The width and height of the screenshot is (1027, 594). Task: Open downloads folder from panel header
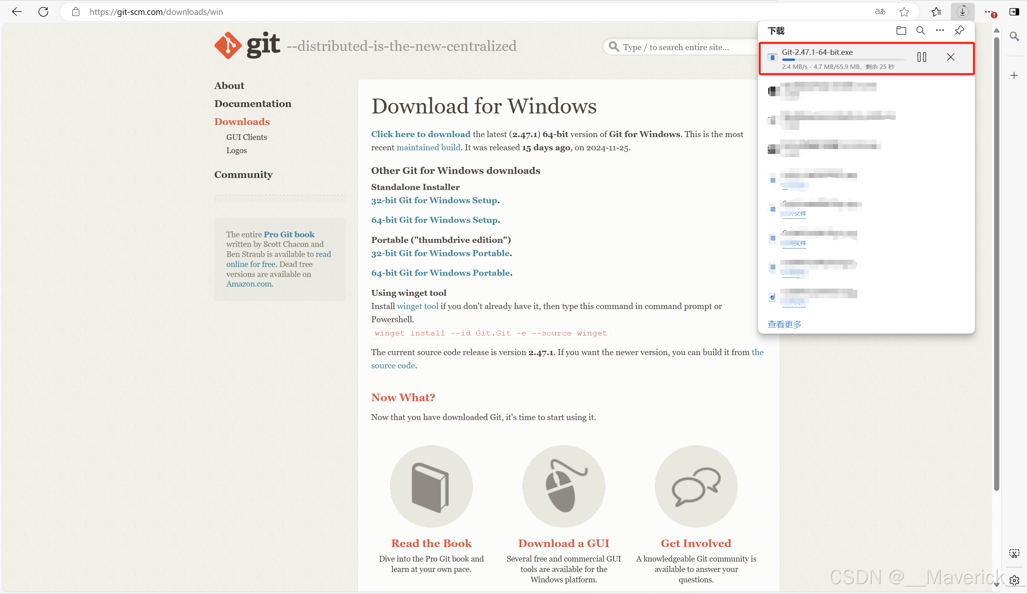(901, 30)
